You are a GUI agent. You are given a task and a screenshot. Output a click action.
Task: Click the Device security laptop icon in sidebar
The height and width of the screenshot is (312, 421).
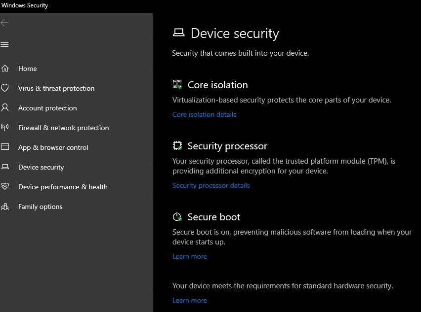click(5, 167)
